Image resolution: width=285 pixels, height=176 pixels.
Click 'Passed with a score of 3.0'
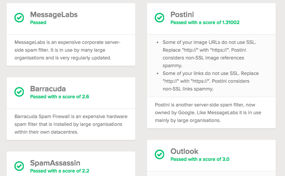tap(200, 159)
